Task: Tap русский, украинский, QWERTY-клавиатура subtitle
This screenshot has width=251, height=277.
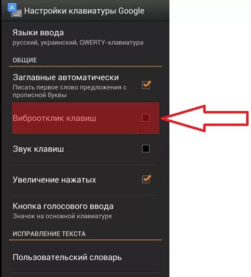Action: pos(78,42)
